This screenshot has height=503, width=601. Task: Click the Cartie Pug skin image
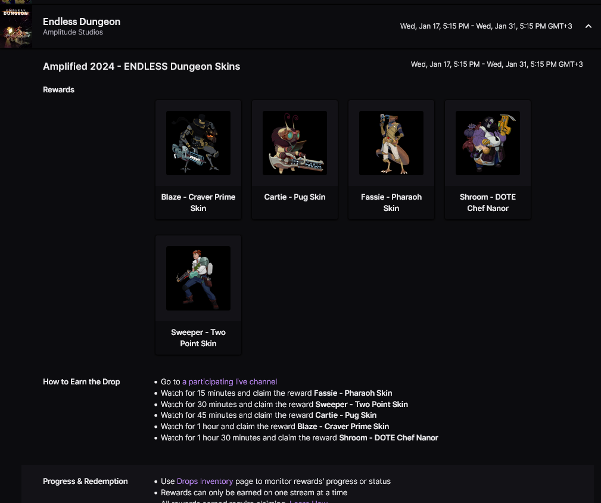point(295,143)
